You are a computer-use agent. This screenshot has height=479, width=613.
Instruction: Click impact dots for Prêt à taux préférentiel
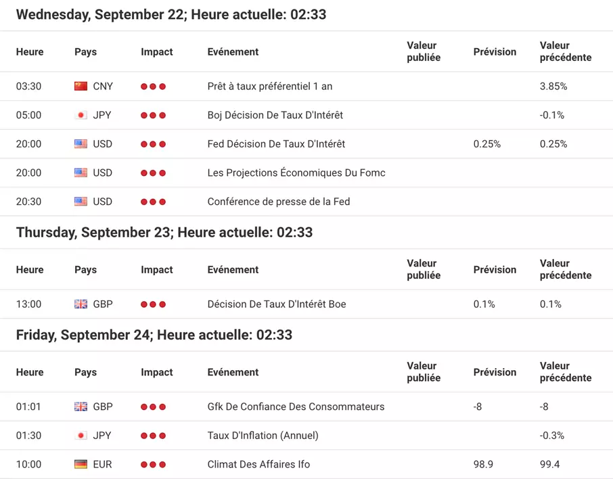pos(153,87)
